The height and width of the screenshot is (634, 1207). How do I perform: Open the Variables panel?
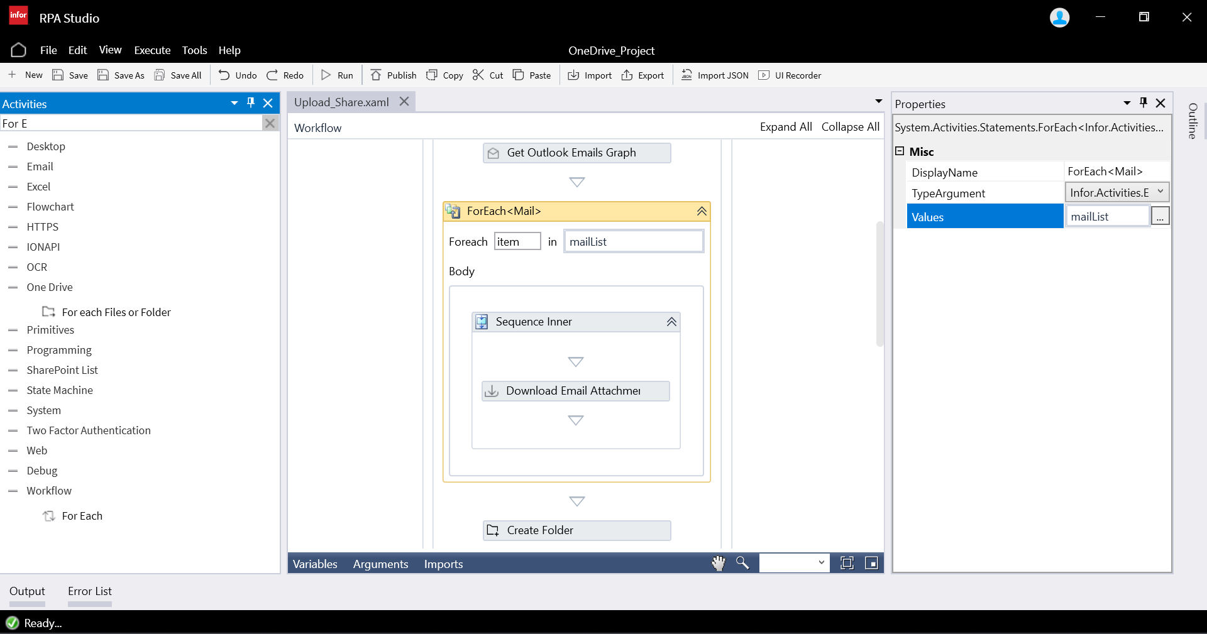point(315,564)
